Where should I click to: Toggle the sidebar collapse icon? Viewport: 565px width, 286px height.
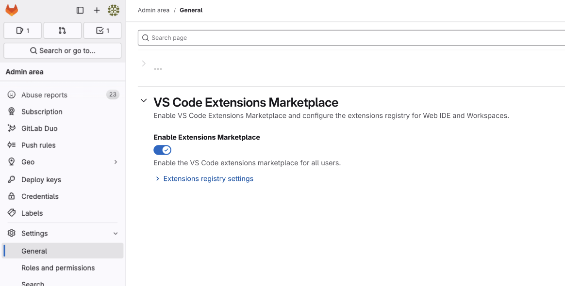(x=80, y=10)
